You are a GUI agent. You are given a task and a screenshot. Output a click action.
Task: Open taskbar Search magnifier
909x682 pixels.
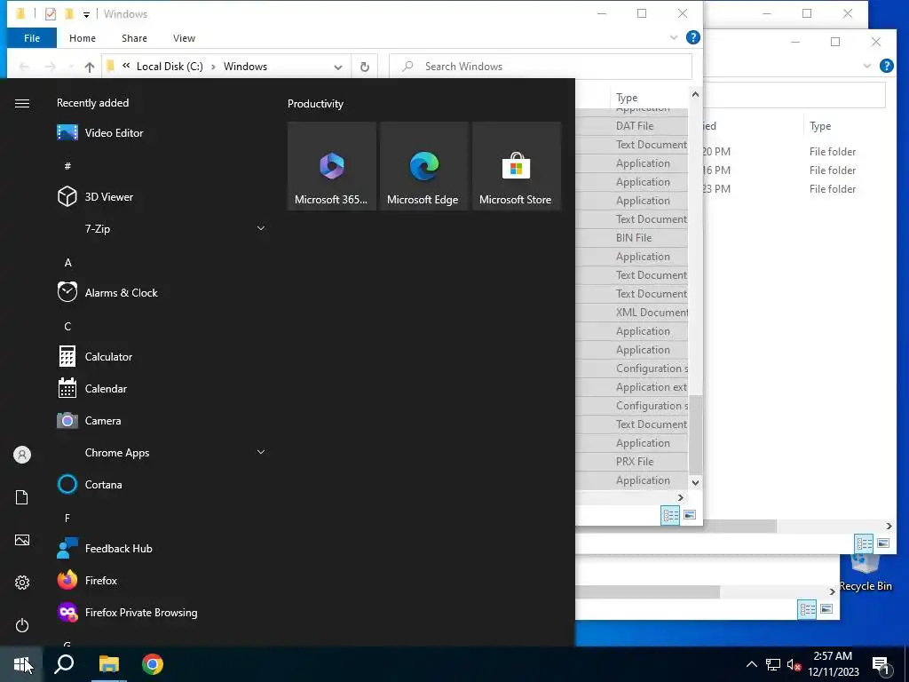[64, 664]
